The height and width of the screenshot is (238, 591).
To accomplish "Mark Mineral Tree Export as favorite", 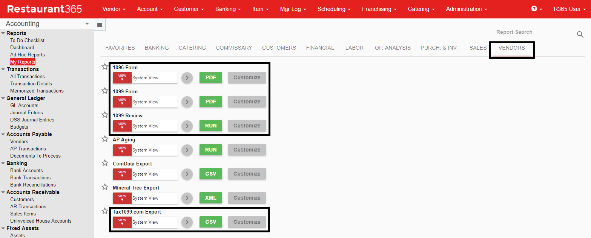I will click(x=105, y=187).
